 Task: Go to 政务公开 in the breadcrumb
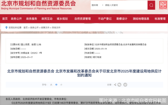[34, 28]
